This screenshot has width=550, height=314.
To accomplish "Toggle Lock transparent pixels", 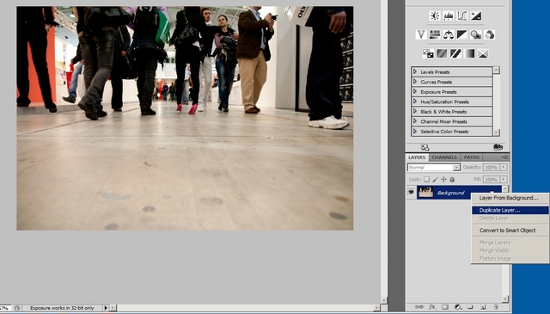I will [x=426, y=180].
